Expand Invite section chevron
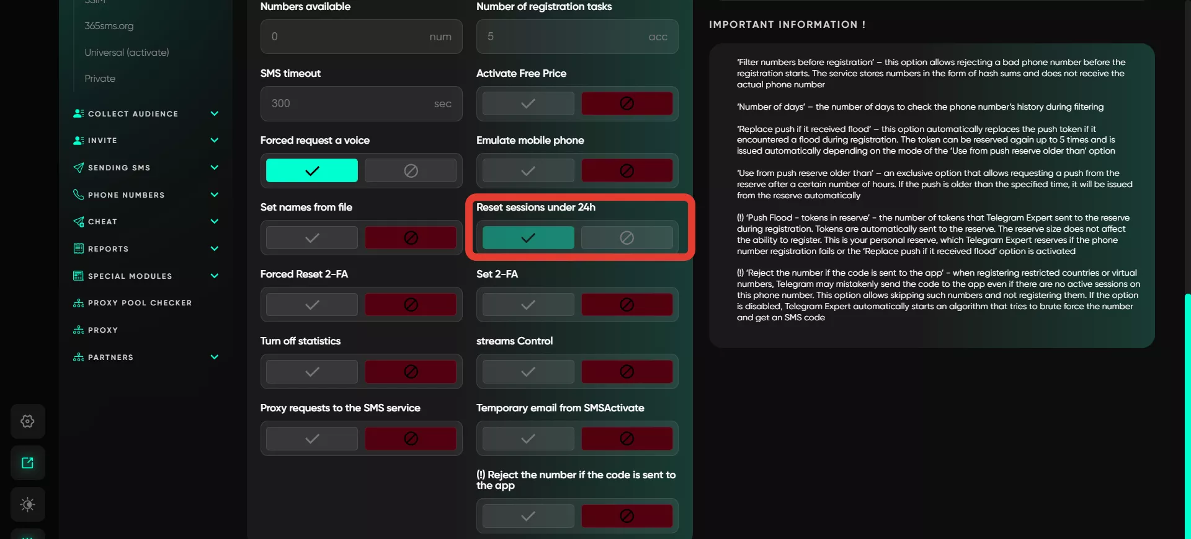Screen dimensions: 1191x539 click(215, 141)
